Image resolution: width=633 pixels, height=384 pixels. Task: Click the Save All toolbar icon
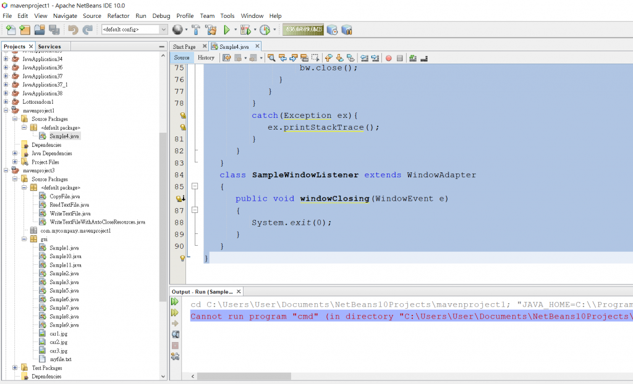coord(54,30)
